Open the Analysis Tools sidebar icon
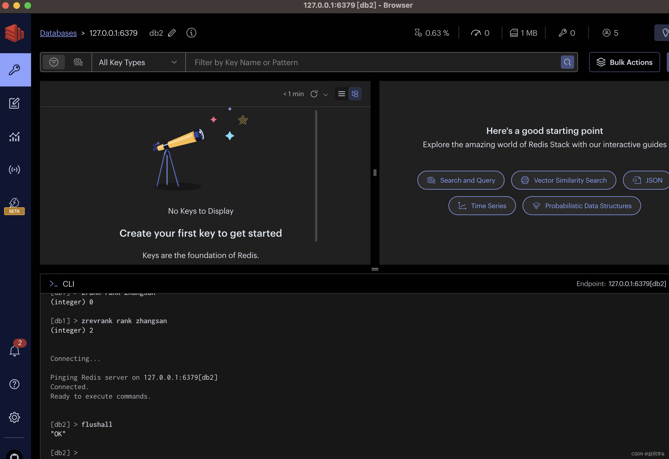Viewport: 669px width, 459px height. click(x=14, y=137)
